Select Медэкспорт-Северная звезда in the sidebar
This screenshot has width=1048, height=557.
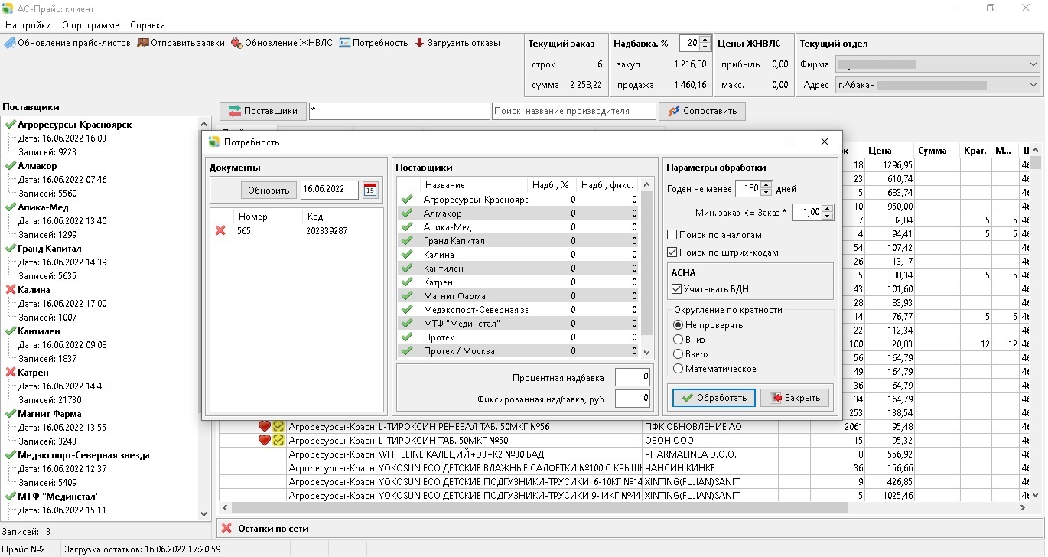[83, 455]
